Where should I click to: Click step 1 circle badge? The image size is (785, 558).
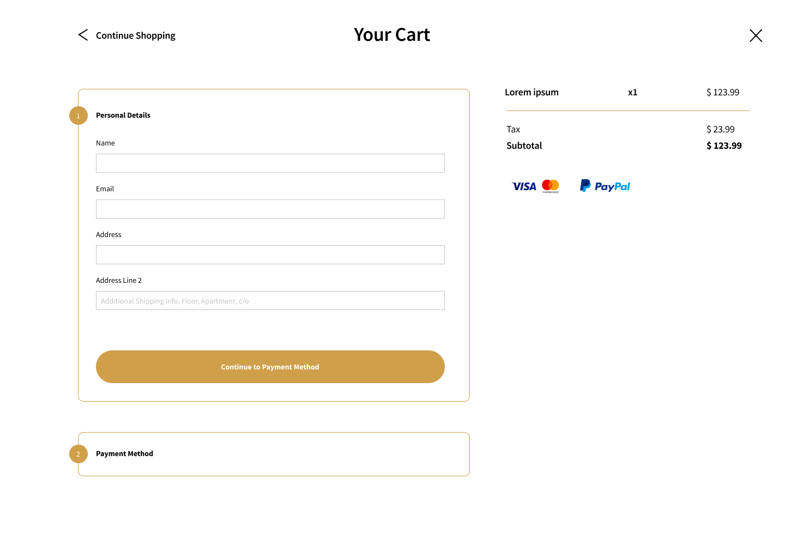78,116
